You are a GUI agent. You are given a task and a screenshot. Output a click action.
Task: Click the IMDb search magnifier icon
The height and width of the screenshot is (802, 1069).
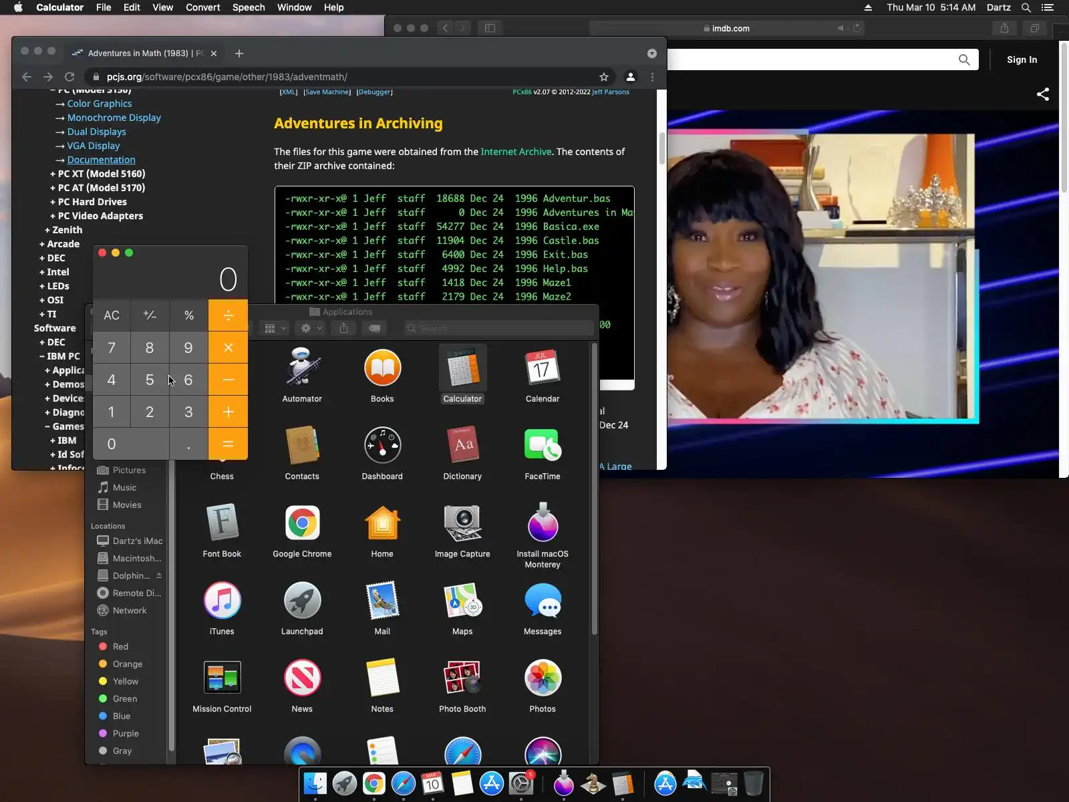964,59
